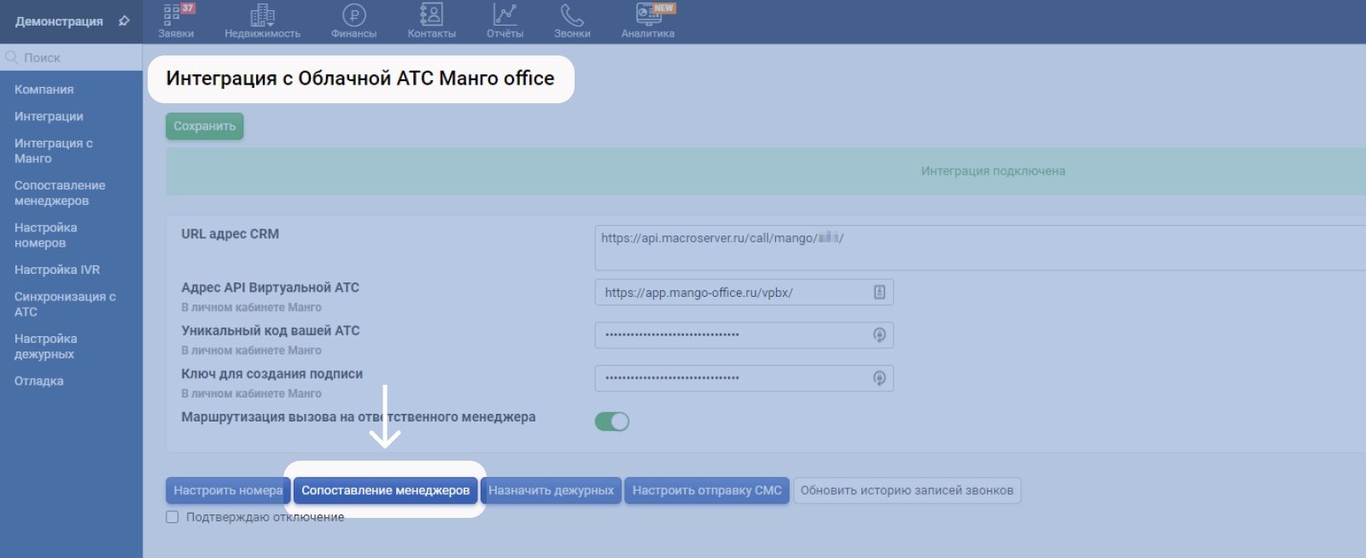
Task: Click key icon in Ключ для подписи field
Action: click(879, 378)
